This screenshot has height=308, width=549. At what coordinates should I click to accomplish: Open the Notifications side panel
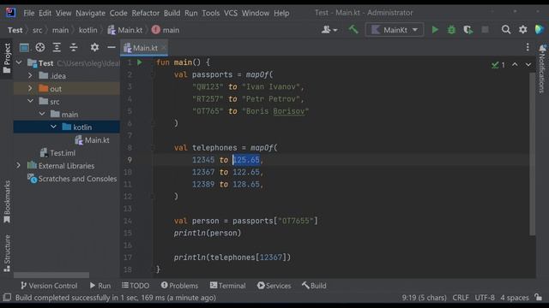pos(543,68)
